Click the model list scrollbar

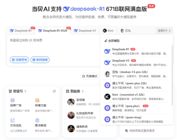pyautogui.click(x=172, y=75)
